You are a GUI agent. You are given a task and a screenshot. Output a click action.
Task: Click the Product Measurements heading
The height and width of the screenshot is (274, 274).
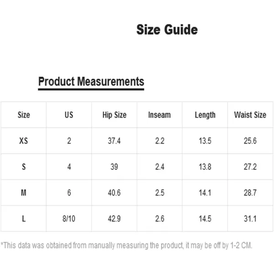(x=91, y=82)
